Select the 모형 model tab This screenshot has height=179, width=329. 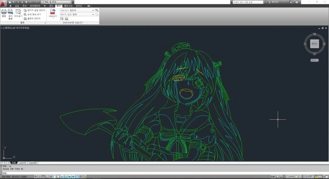[x=14, y=163]
